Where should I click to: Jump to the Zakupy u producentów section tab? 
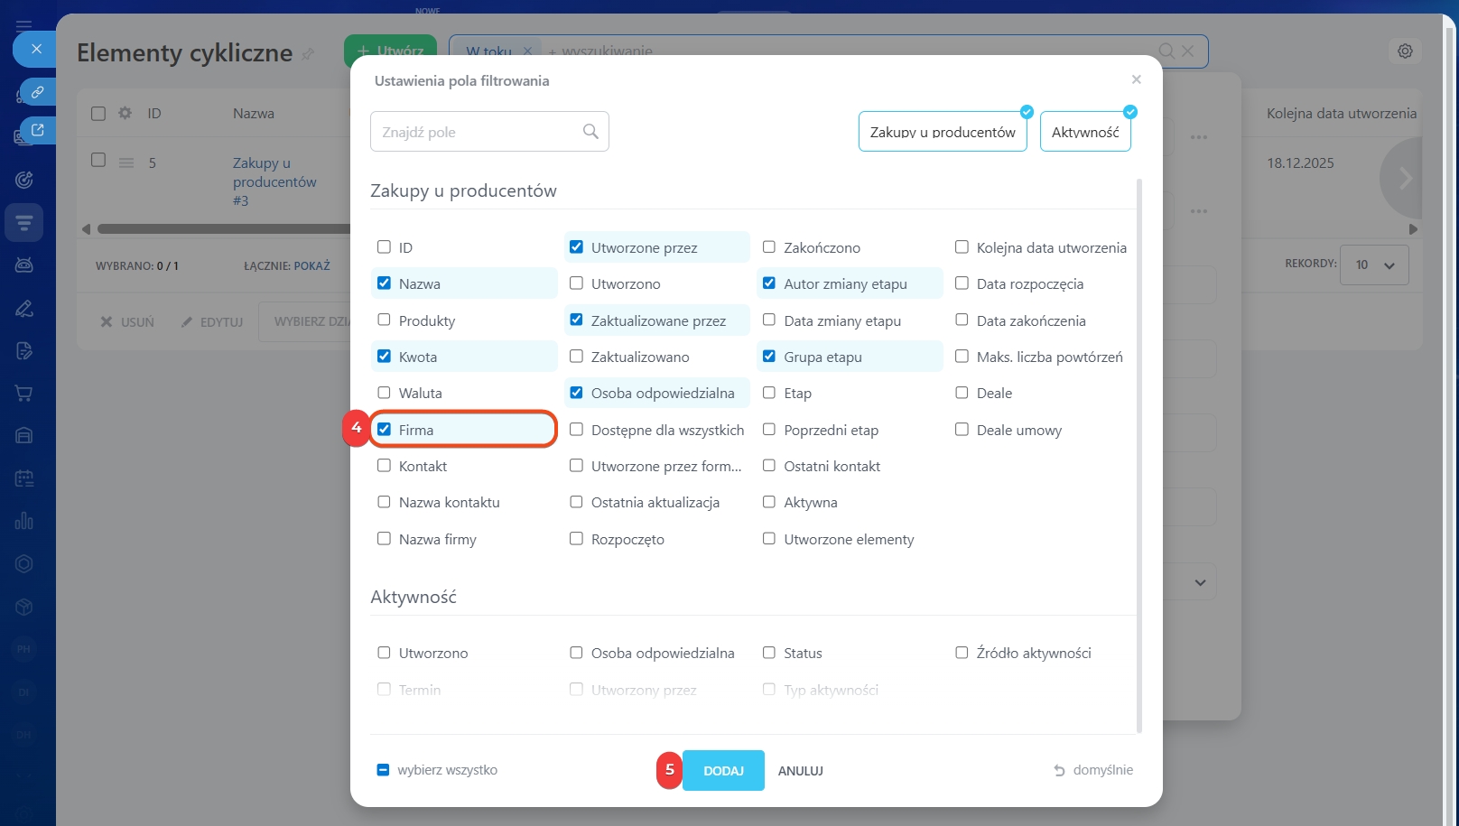(943, 131)
